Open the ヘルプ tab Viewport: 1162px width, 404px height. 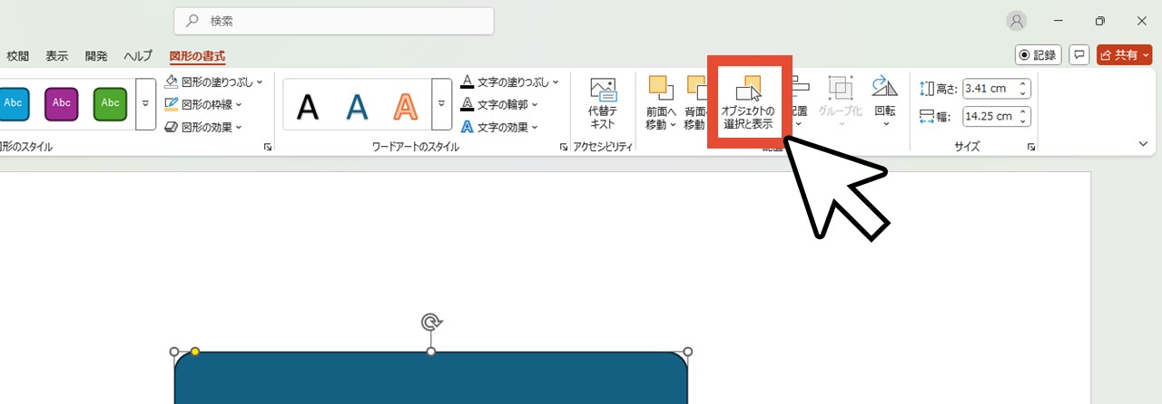click(138, 55)
